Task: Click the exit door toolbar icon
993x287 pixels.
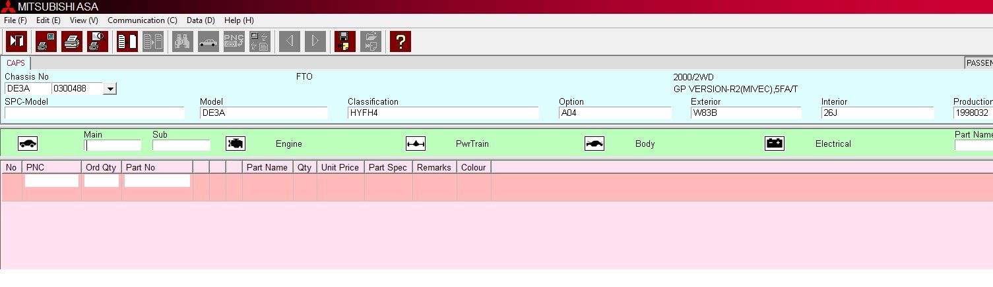Action: (16, 41)
